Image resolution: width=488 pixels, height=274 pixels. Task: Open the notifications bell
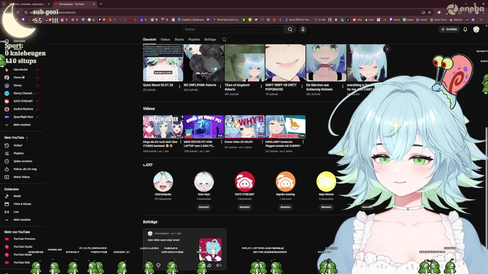(465, 29)
